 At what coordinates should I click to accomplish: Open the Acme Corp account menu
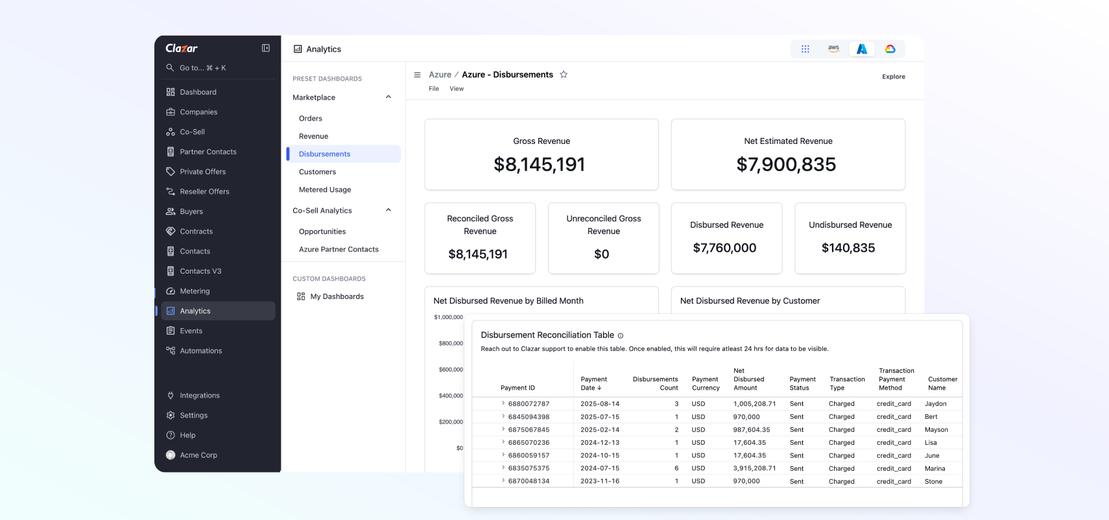click(x=218, y=455)
